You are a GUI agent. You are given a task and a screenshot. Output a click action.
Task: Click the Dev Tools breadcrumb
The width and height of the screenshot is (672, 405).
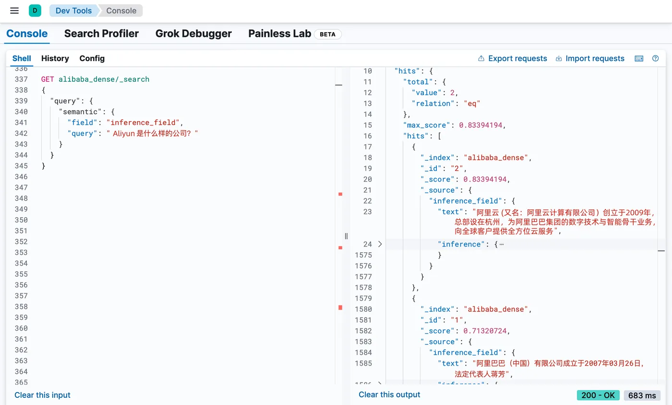point(73,11)
